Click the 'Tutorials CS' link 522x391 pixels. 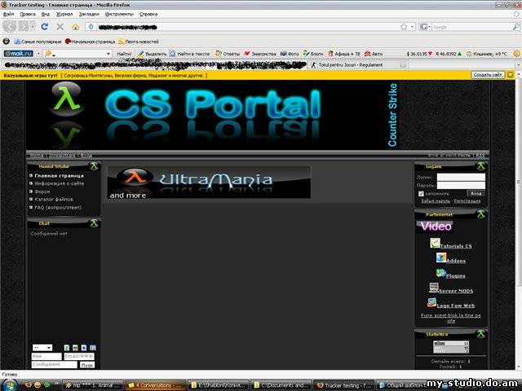(x=456, y=246)
